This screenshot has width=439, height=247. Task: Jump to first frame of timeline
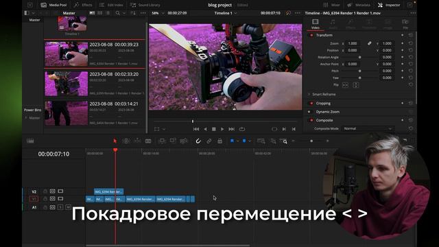click(x=196, y=129)
